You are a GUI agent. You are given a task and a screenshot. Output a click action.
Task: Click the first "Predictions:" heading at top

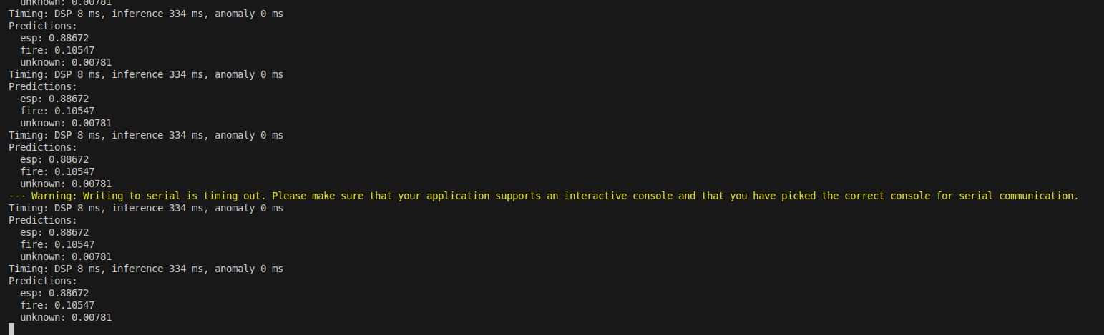coord(43,26)
